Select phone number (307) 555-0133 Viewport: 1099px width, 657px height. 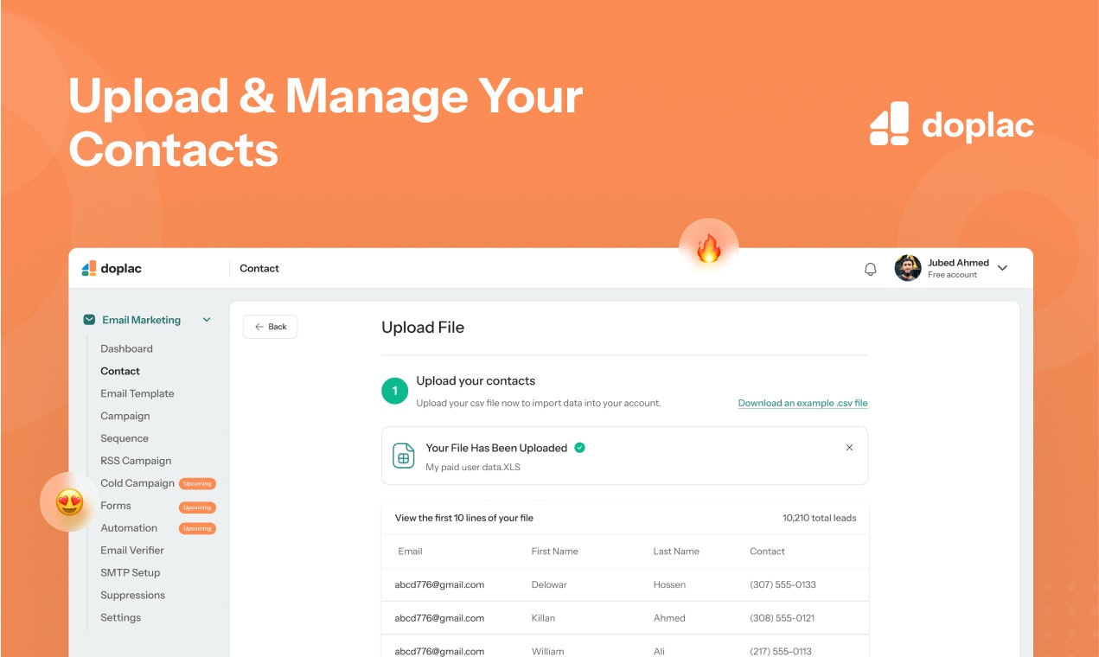tap(783, 585)
